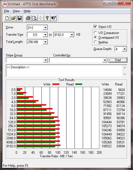Click the red Write legend swatch
Image resolution: width=133 pixels, height=170 pixels.
pyautogui.click(x=56, y=84)
